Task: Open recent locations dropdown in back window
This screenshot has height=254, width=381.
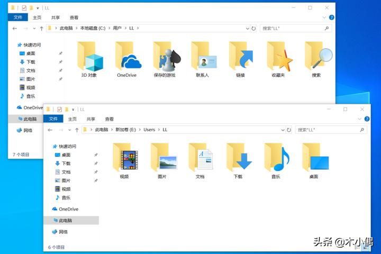Action: (x=34, y=29)
